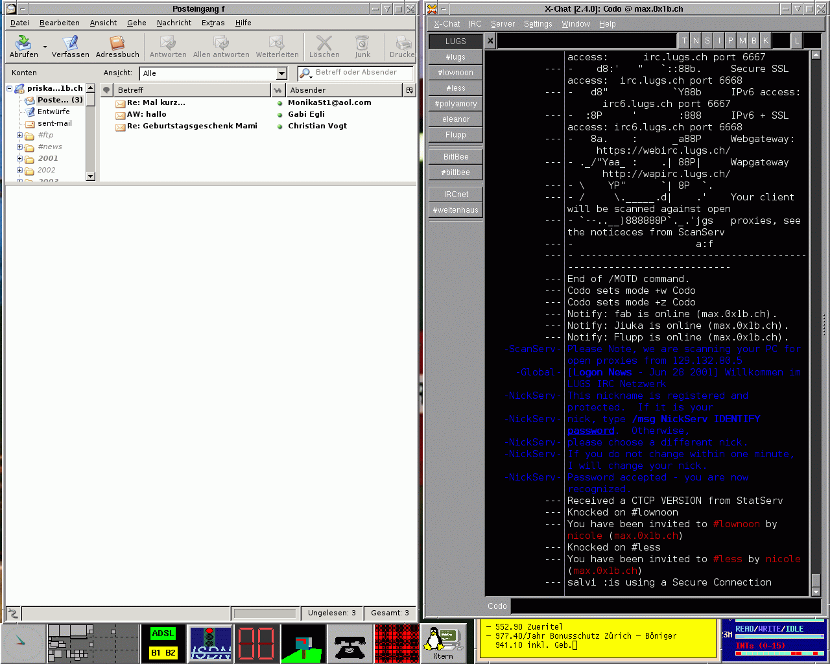Expand the #news folder

tap(19, 147)
